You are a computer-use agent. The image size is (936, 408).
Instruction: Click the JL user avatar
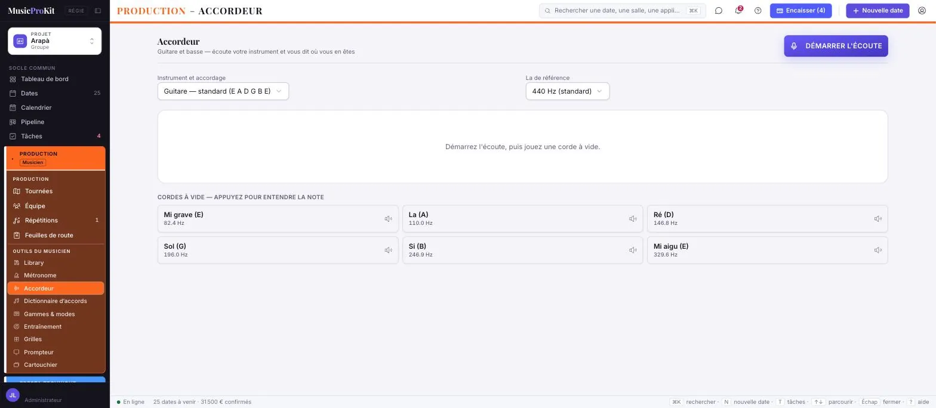(13, 395)
